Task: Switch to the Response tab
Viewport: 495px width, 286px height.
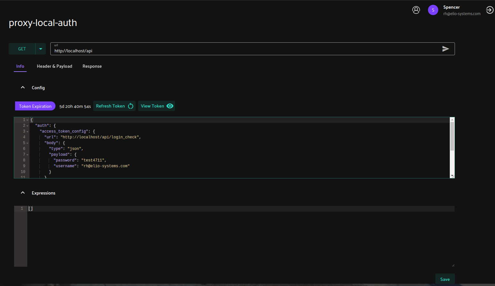Action: (x=92, y=66)
